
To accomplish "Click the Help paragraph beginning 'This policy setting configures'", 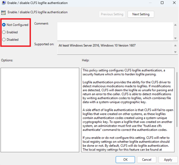I will click(124, 72).
